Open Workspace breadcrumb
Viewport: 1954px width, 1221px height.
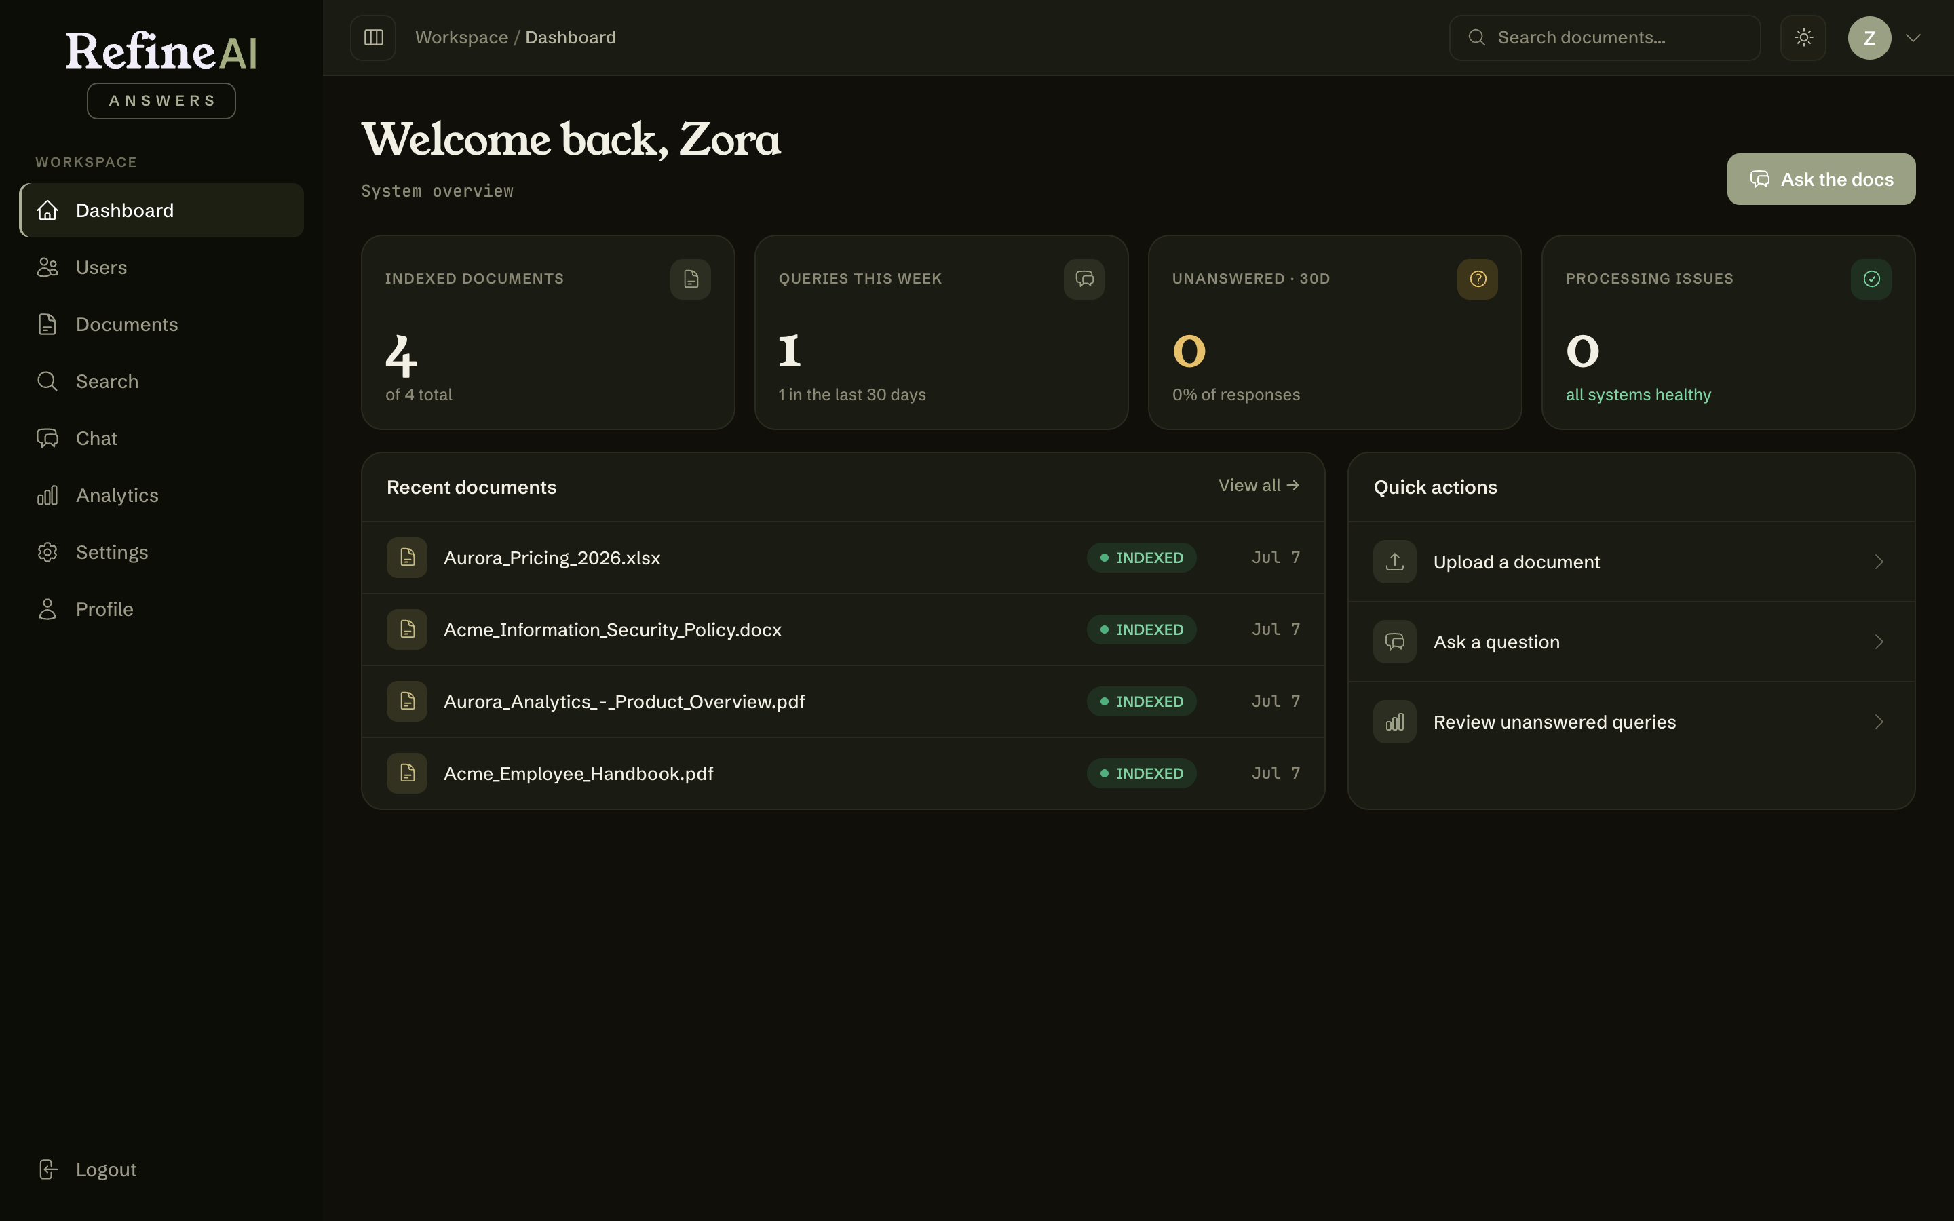[461, 38]
